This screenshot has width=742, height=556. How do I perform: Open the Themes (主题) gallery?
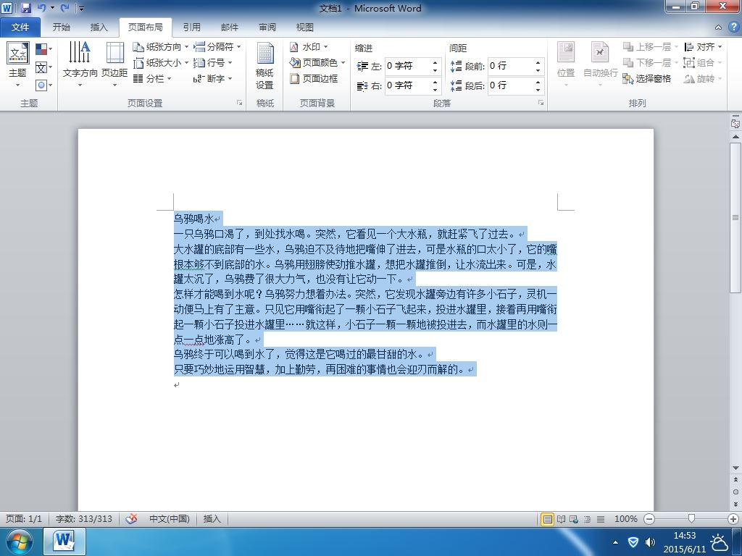(18, 65)
